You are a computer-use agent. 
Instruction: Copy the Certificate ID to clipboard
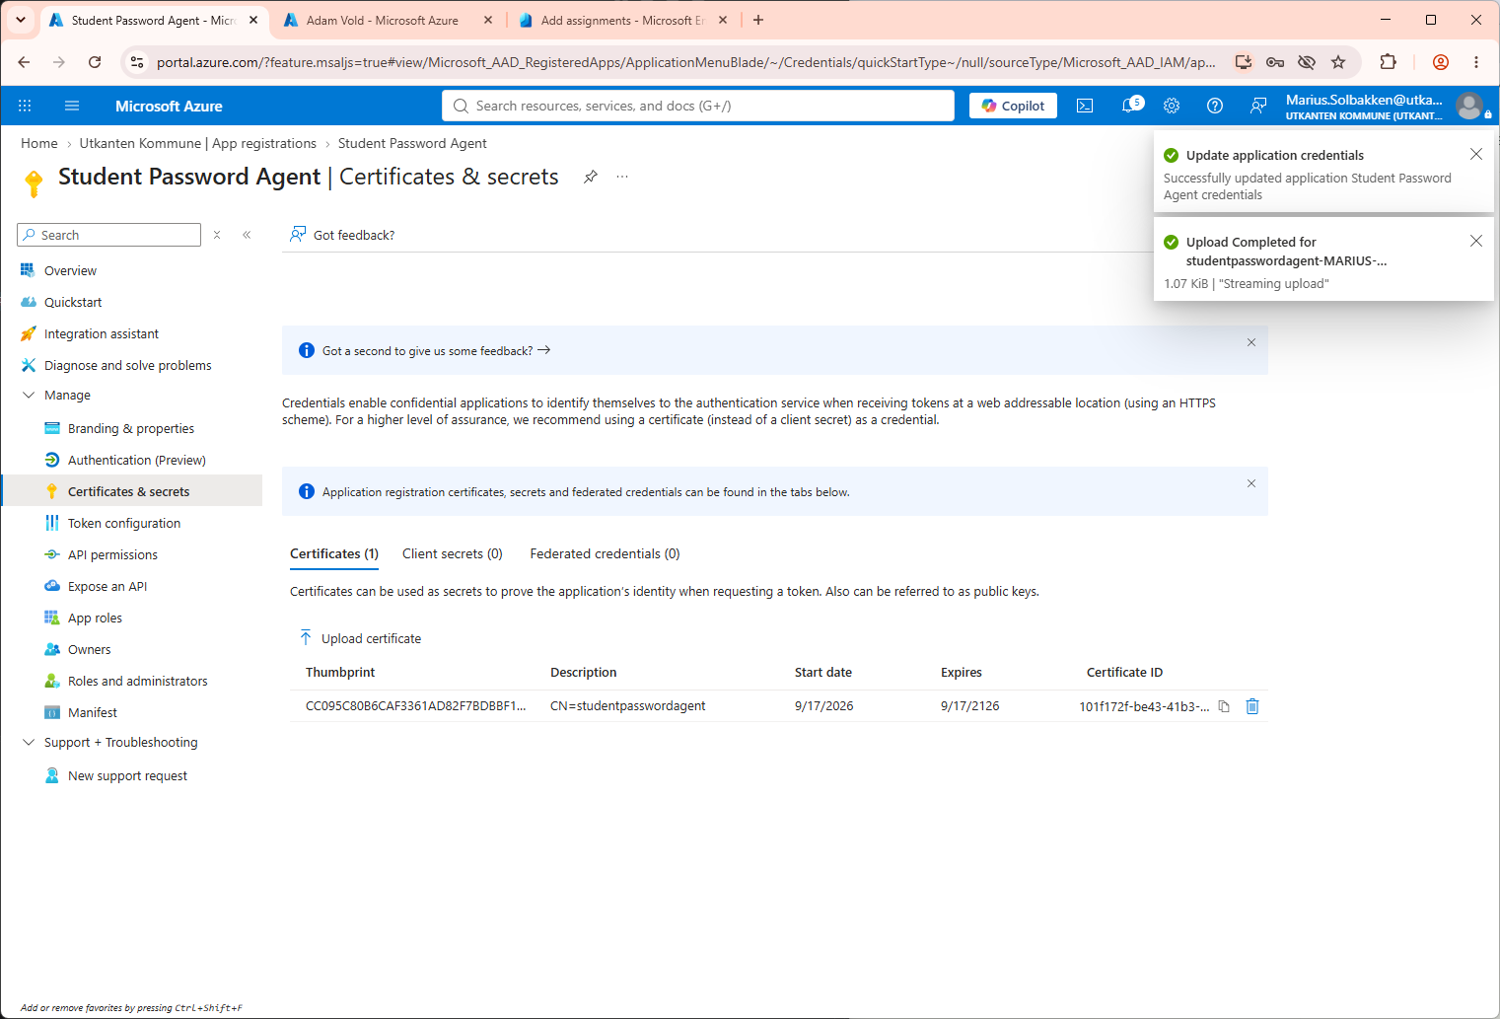click(1224, 706)
